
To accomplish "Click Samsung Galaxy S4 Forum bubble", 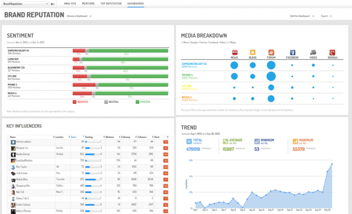I will [x=271, y=65].
